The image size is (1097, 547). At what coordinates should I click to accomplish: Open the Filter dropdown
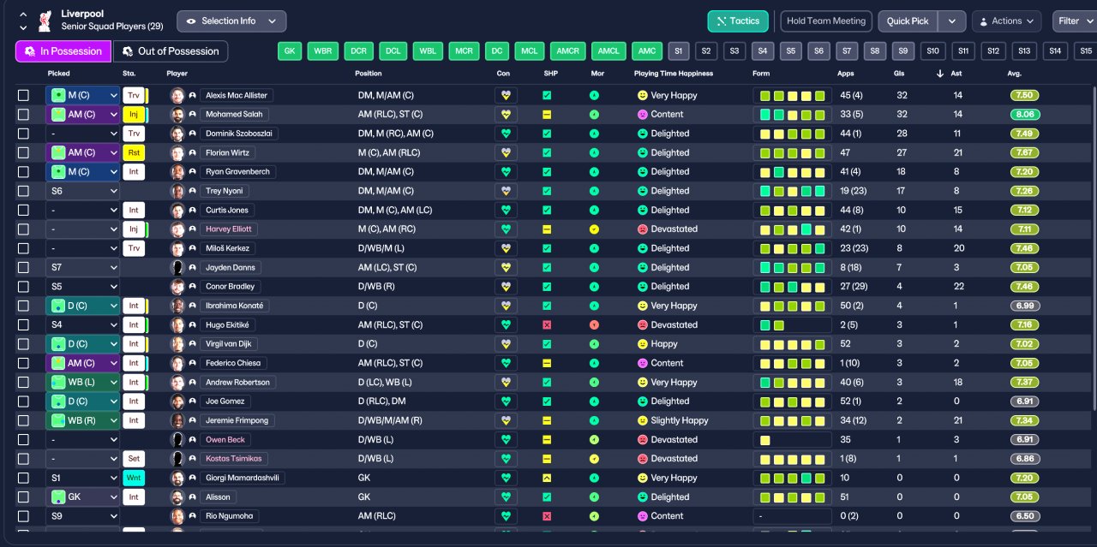(x=1074, y=21)
